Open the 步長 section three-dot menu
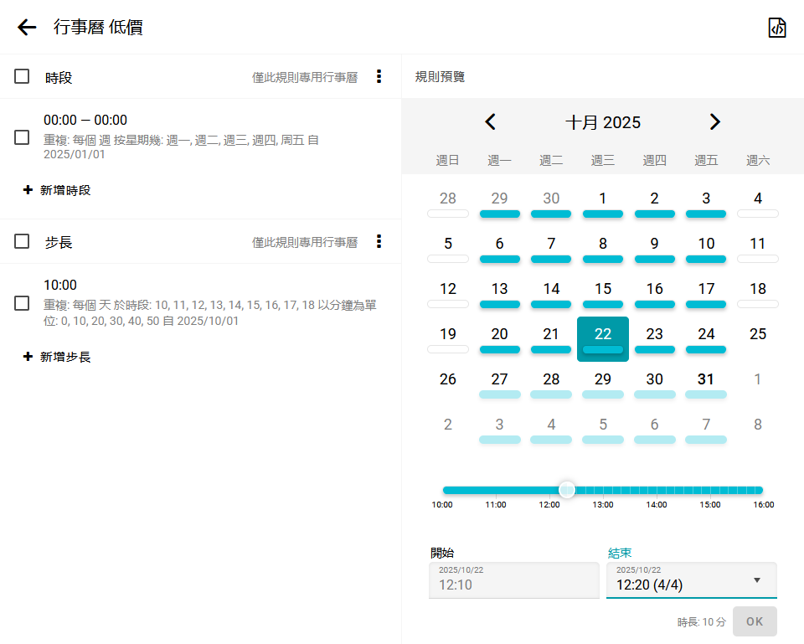The width and height of the screenshot is (804, 644). (x=379, y=242)
